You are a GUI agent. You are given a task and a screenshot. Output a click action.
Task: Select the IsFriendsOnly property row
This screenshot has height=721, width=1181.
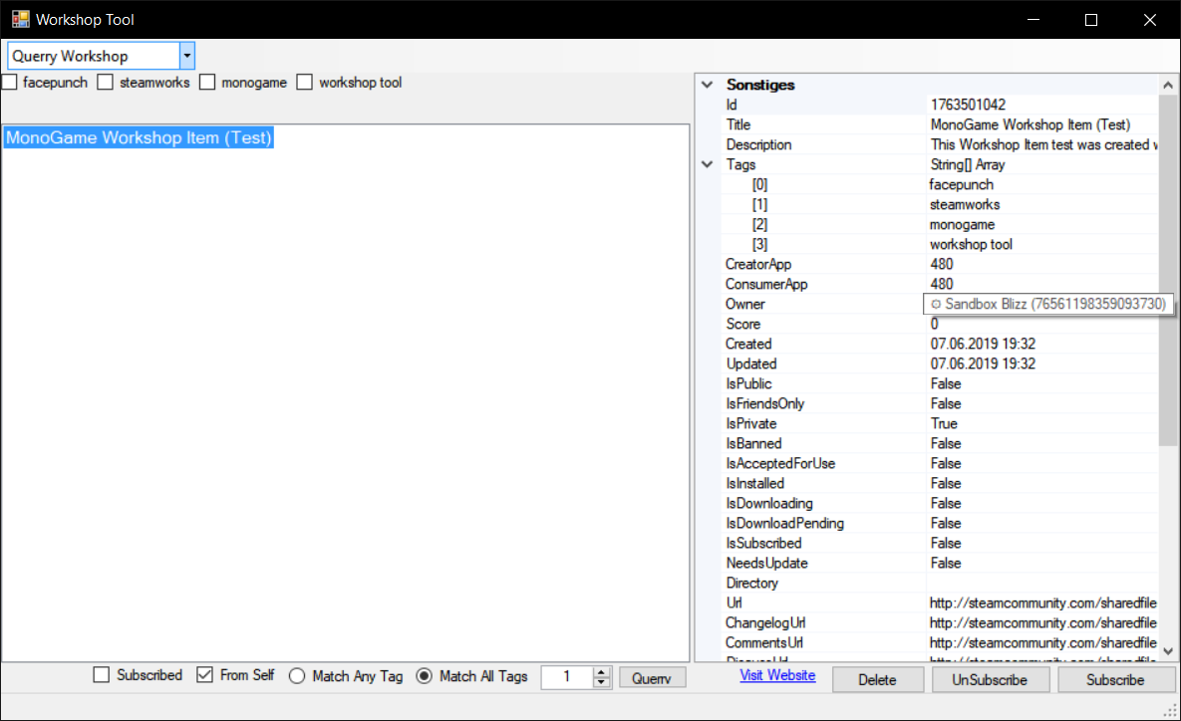pyautogui.click(x=939, y=403)
